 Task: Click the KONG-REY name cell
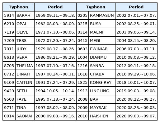point(102,83)
